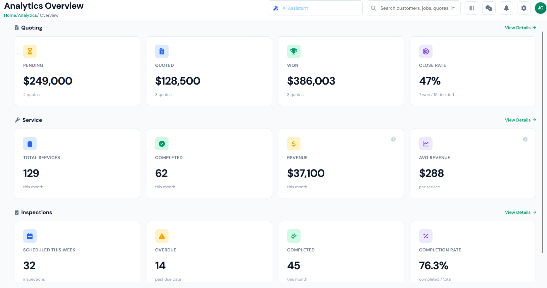547x288 pixels.
Task: Click the info icon on Avg Revenue card
Action: (x=525, y=139)
